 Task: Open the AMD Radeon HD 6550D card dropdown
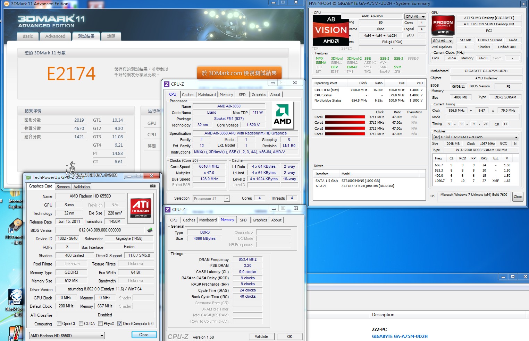67,335
